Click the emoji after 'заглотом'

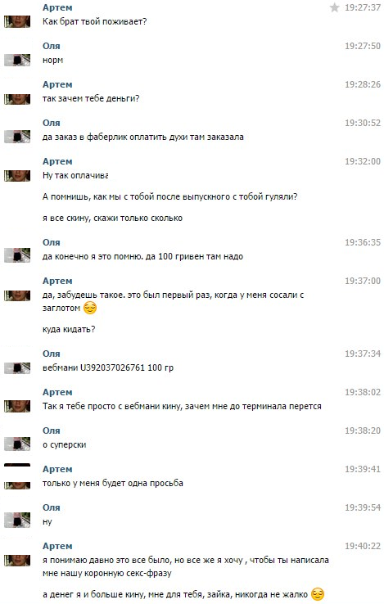click(90, 308)
